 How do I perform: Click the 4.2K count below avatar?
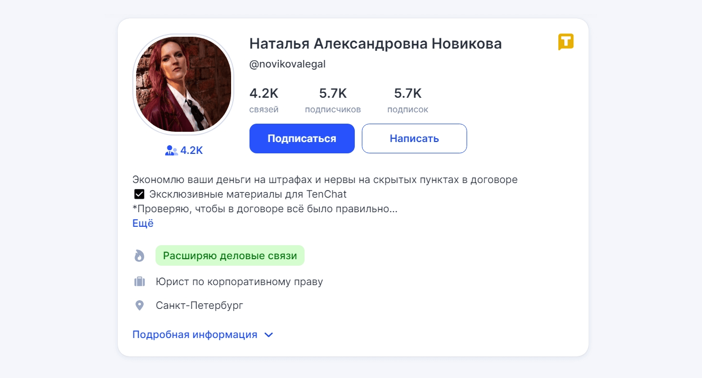click(192, 151)
